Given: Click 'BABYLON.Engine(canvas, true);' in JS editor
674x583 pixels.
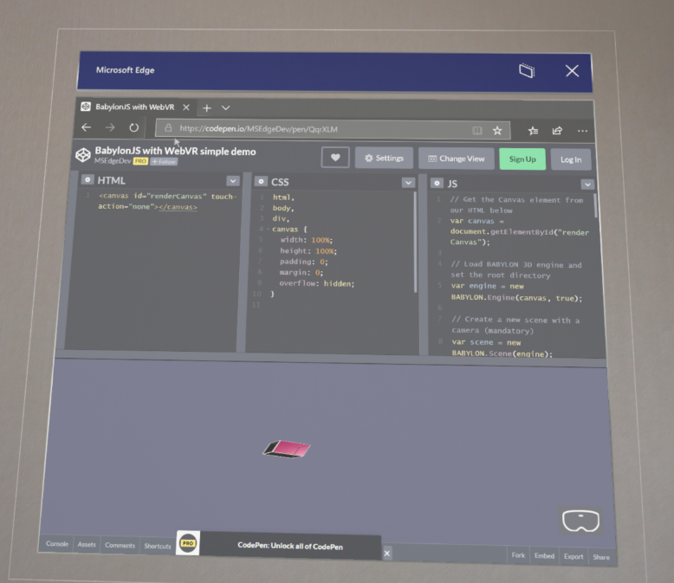Looking at the screenshot, I should (x=516, y=297).
